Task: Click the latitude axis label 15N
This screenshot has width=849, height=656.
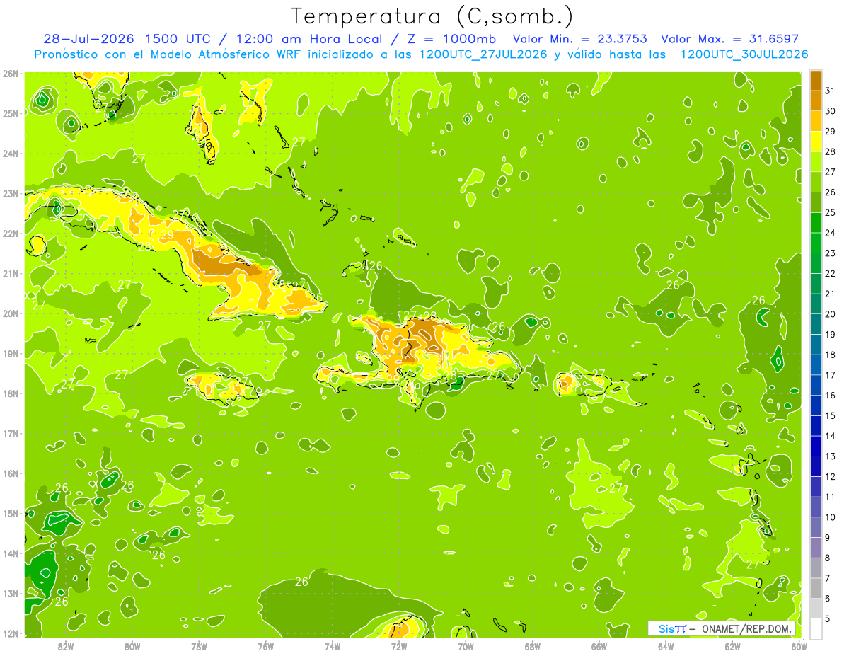Action: click(11, 514)
